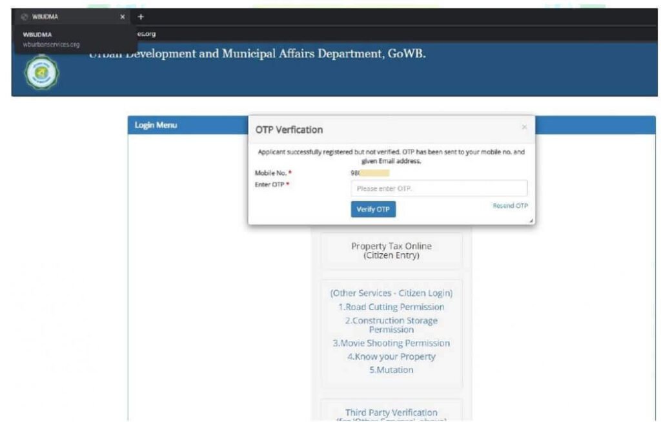Open Third Party Verification link
661x422 pixels.
click(391, 413)
